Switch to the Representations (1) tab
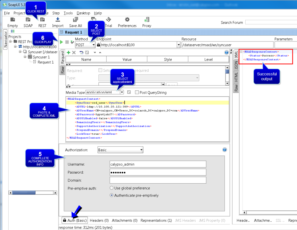This screenshot has height=230, width=297. click(x=156, y=220)
